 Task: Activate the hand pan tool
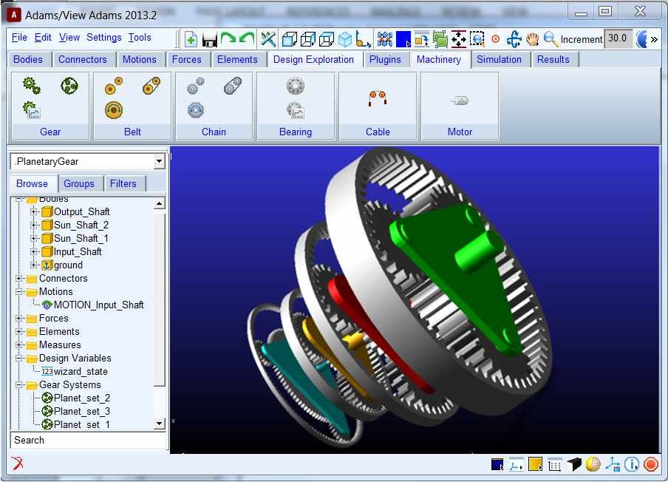tap(533, 39)
